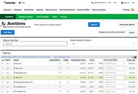Image resolution: width=138 pixels, height=94 pixels.
Task: Click the Join Now button
Action: point(8,32)
